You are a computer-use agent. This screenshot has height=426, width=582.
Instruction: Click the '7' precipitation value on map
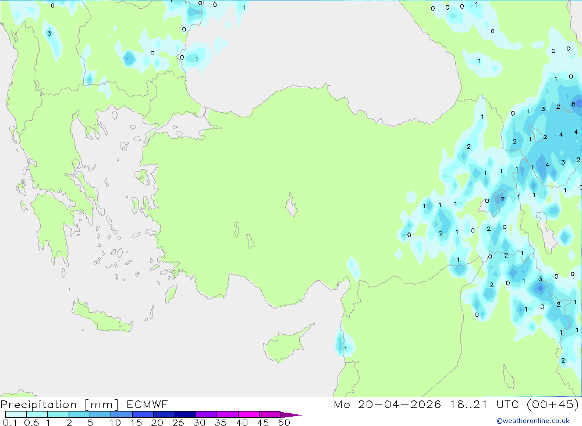(503, 199)
